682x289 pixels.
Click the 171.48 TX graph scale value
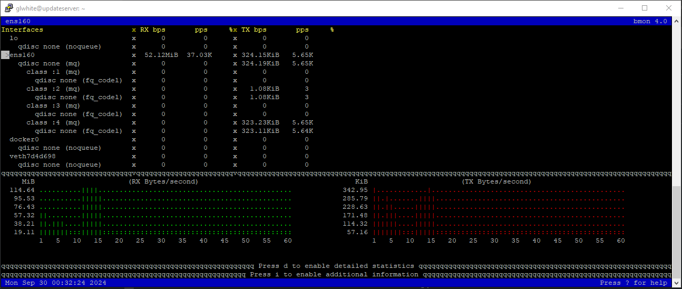point(355,215)
